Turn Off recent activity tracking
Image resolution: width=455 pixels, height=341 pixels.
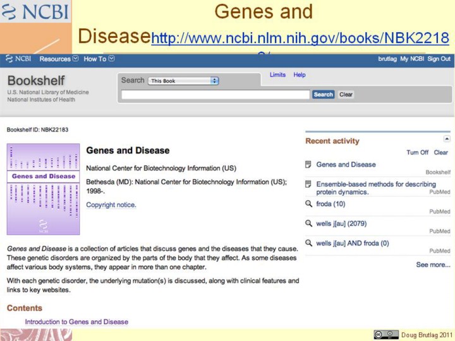tap(417, 153)
